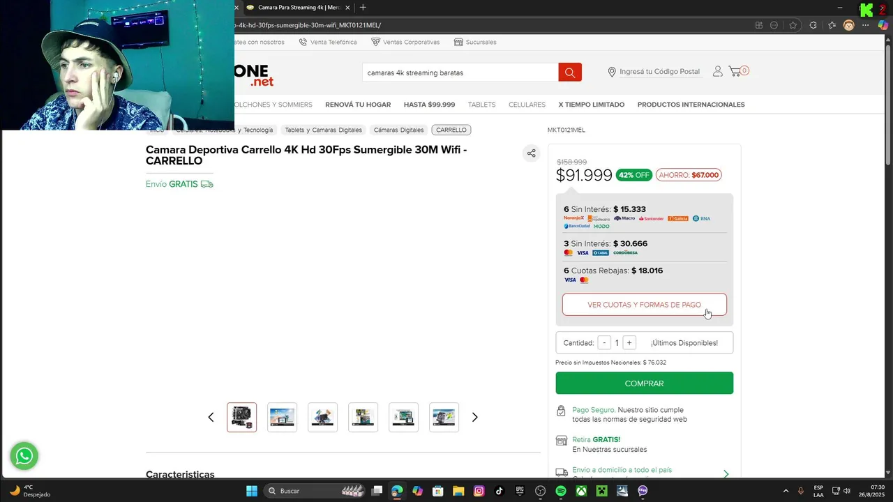The height and width of the screenshot is (502, 893).
Task: Open Edge profile avatar
Action: pos(848,25)
